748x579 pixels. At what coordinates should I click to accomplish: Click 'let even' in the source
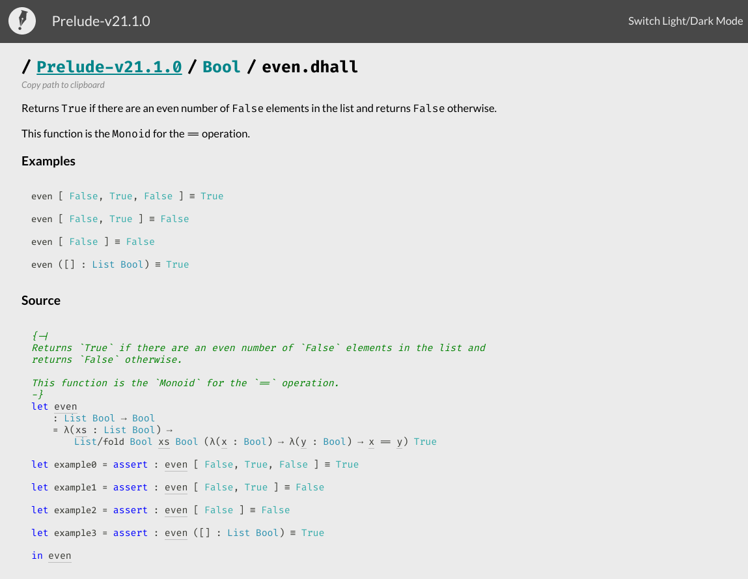[x=54, y=406]
